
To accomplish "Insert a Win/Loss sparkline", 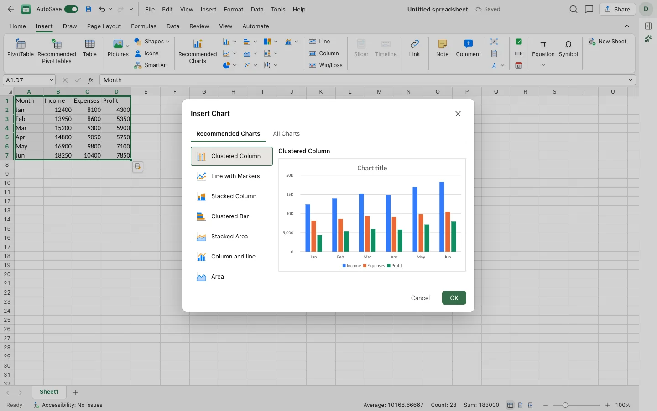I will pos(325,65).
